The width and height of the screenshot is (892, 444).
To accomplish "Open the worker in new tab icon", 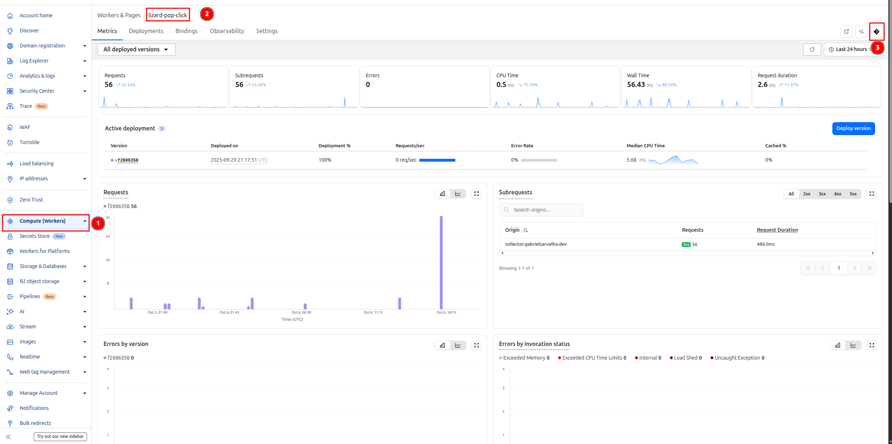I will (x=846, y=32).
